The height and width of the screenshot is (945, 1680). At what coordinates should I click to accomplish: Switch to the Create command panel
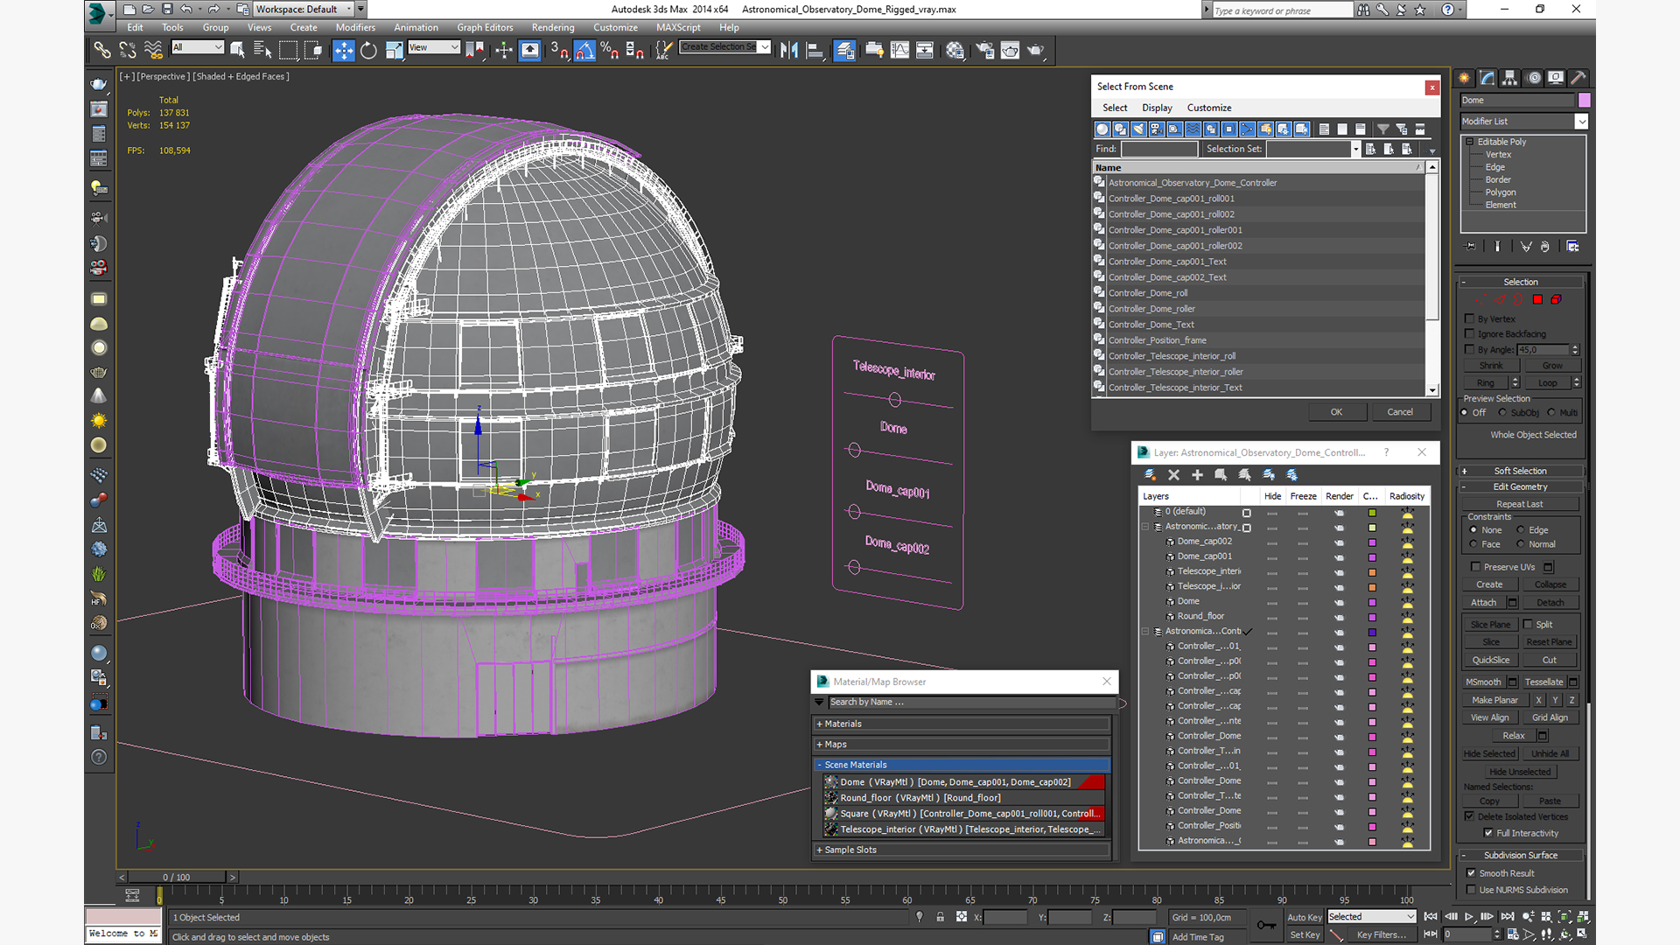[1465, 78]
